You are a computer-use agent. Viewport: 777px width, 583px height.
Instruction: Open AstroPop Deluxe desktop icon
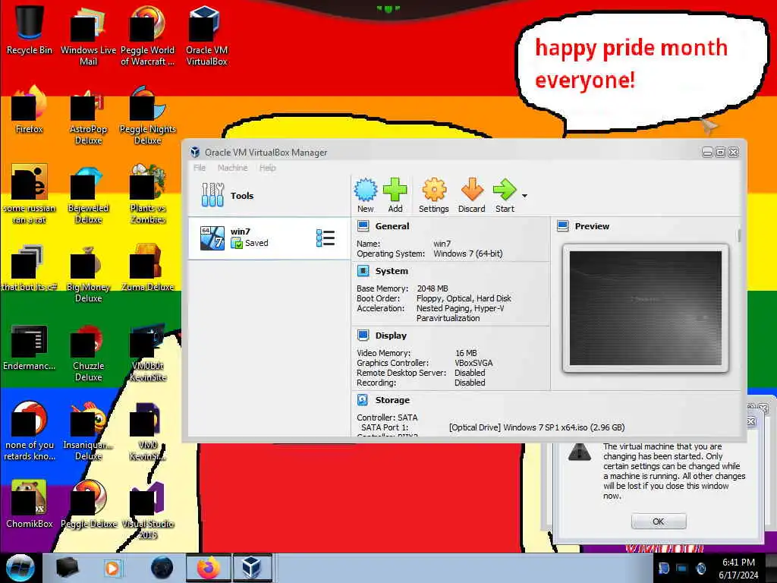pyautogui.click(x=88, y=115)
